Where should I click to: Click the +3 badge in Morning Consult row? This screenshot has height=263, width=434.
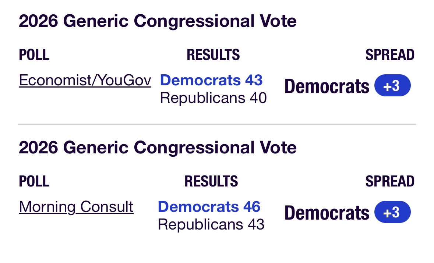(392, 212)
